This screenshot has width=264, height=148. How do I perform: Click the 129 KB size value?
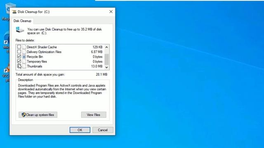[x=97, y=47]
